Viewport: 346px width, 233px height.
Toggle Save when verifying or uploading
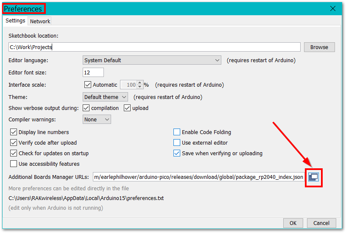tap(177, 153)
